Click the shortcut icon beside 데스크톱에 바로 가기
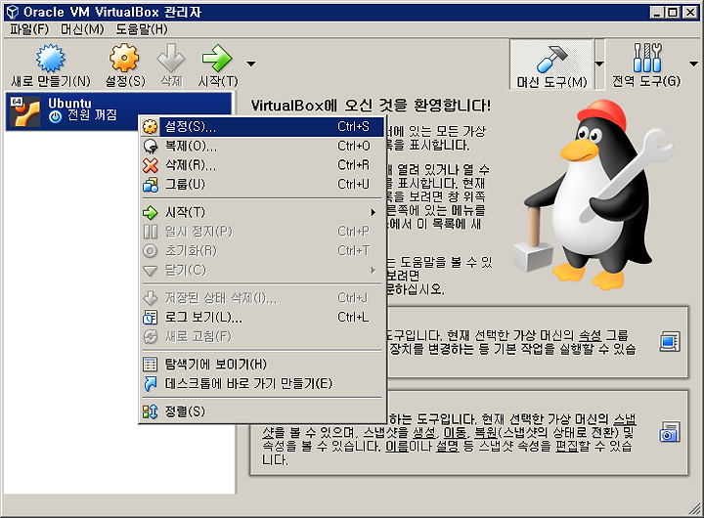The image size is (704, 518). 150,384
